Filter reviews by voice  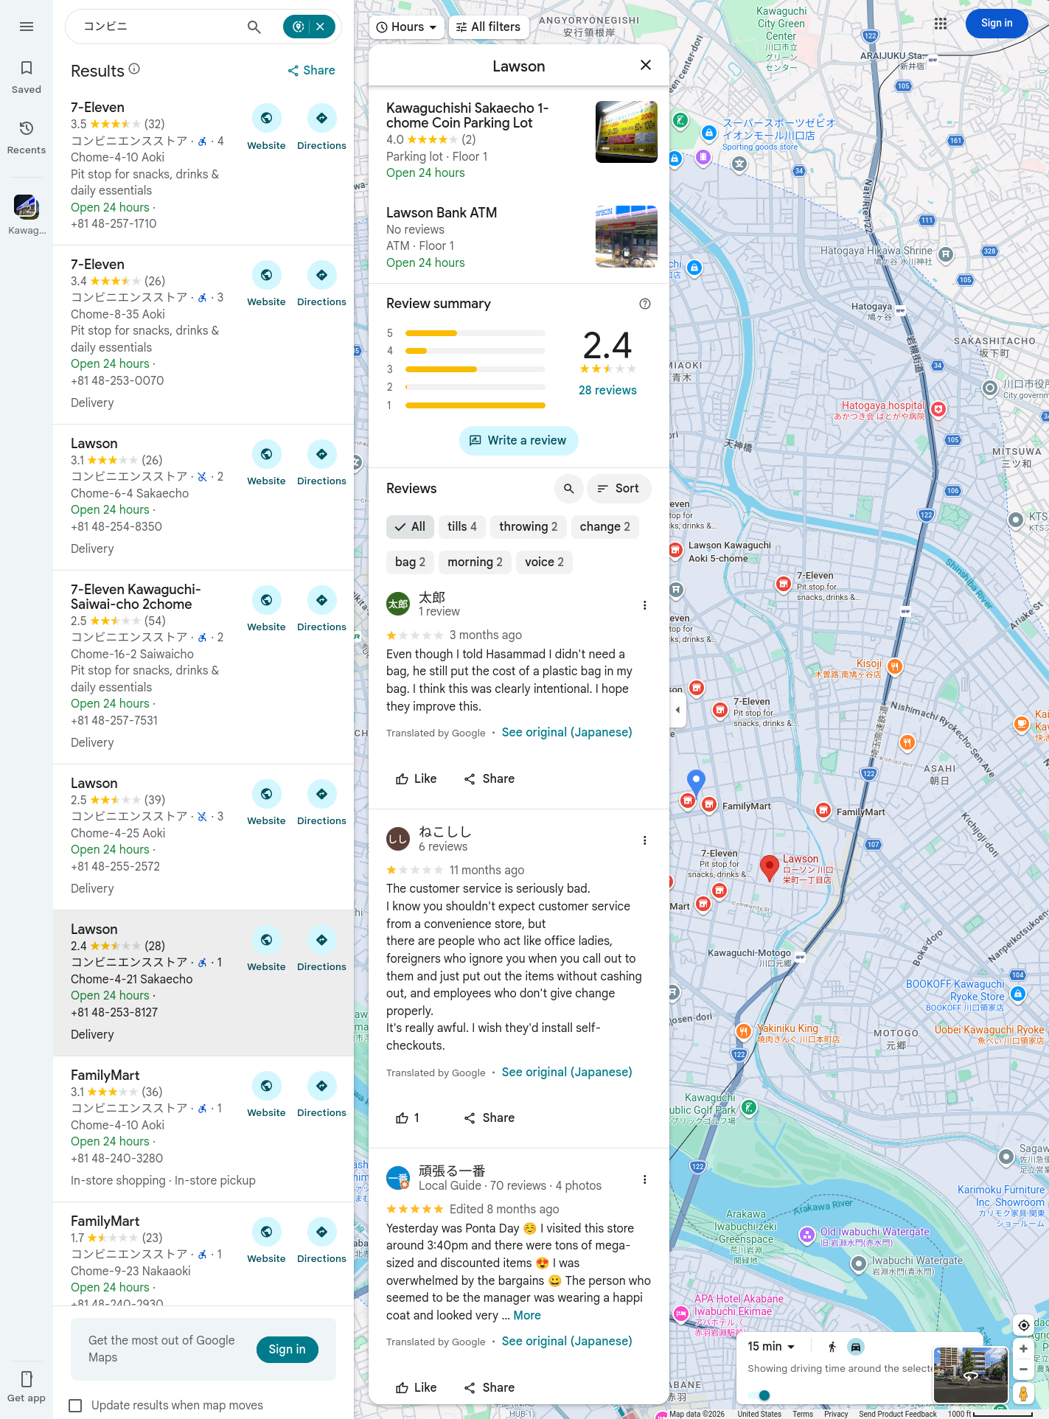(x=545, y=562)
